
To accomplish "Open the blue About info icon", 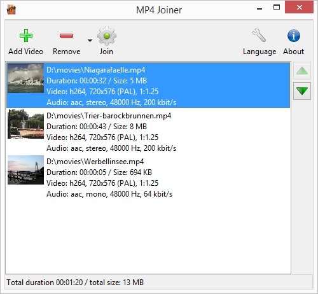I will tap(294, 36).
